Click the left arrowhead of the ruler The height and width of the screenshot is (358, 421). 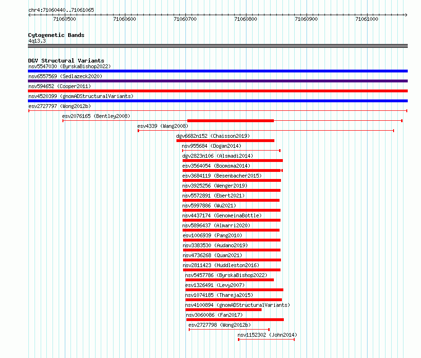pos(29,15)
